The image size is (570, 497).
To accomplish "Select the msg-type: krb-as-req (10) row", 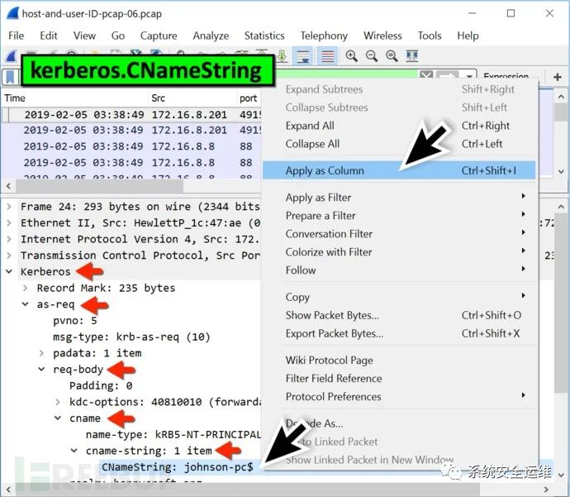I will [131, 337].
